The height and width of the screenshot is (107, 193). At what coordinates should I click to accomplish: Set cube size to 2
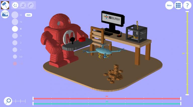pyautogui.click(x=15, y=43)
